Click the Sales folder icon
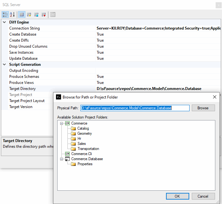This screenshot has width=222, height=204. click(x=73, y=144)
